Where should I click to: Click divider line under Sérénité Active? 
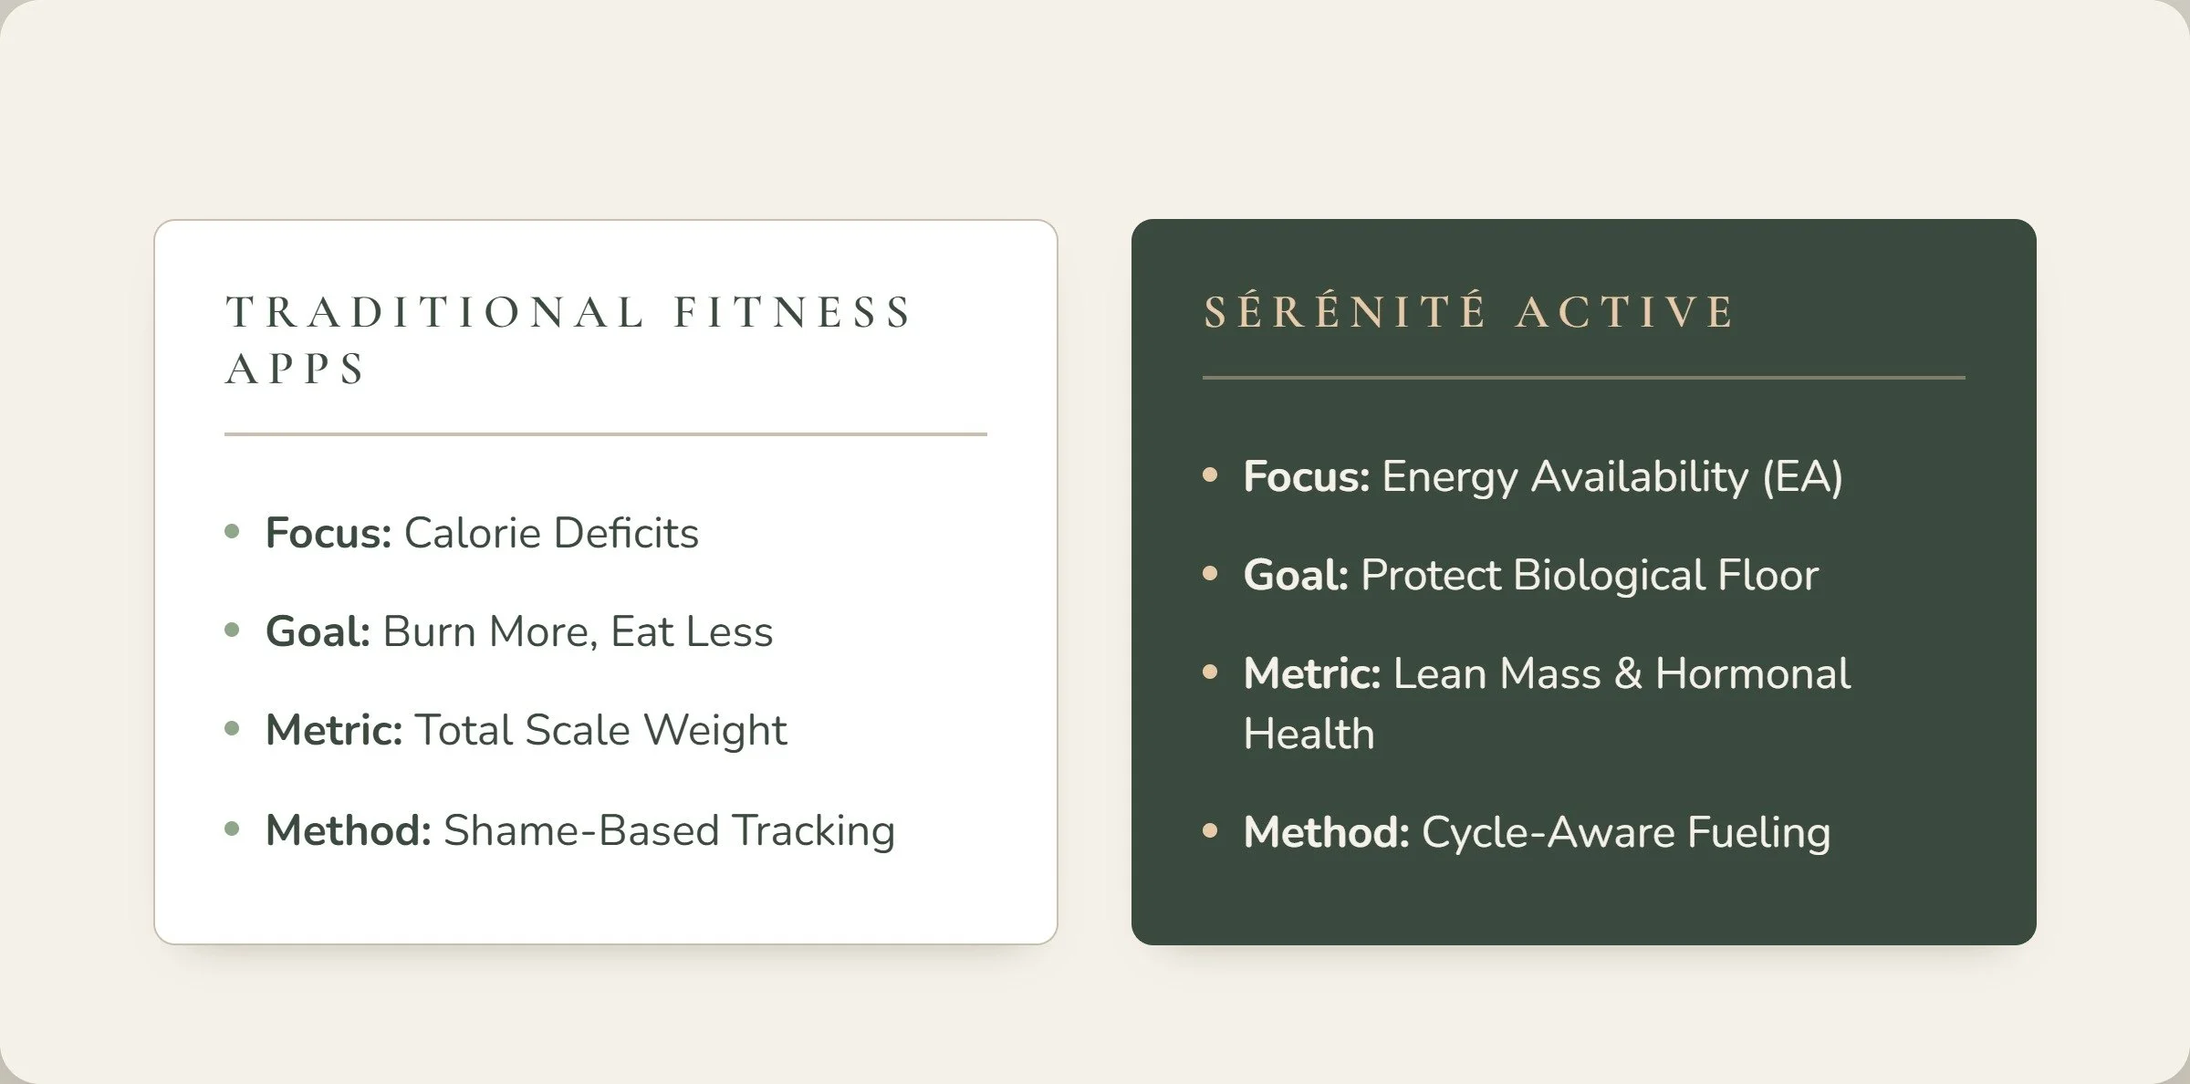point(1584,377)
